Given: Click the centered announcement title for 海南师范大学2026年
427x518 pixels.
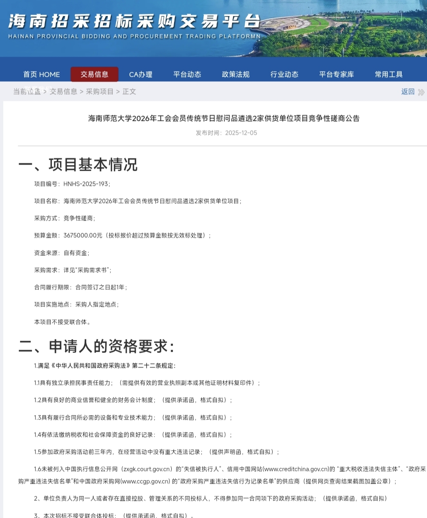Looking at the screenshot, I should 224,118.
